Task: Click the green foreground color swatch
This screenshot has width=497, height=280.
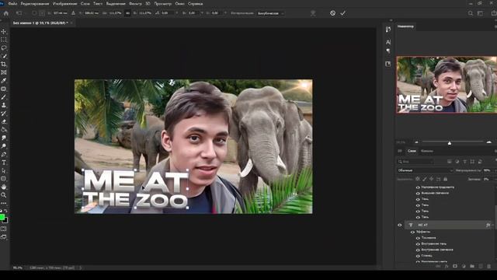Action: coord(2,217)
